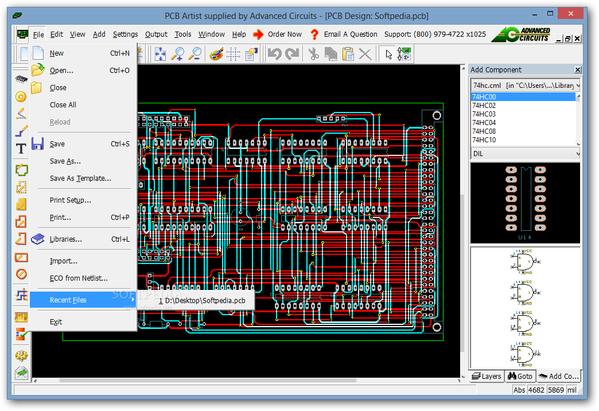Select the open orange shape tool
Screen dimensions: 599x411
21,239
